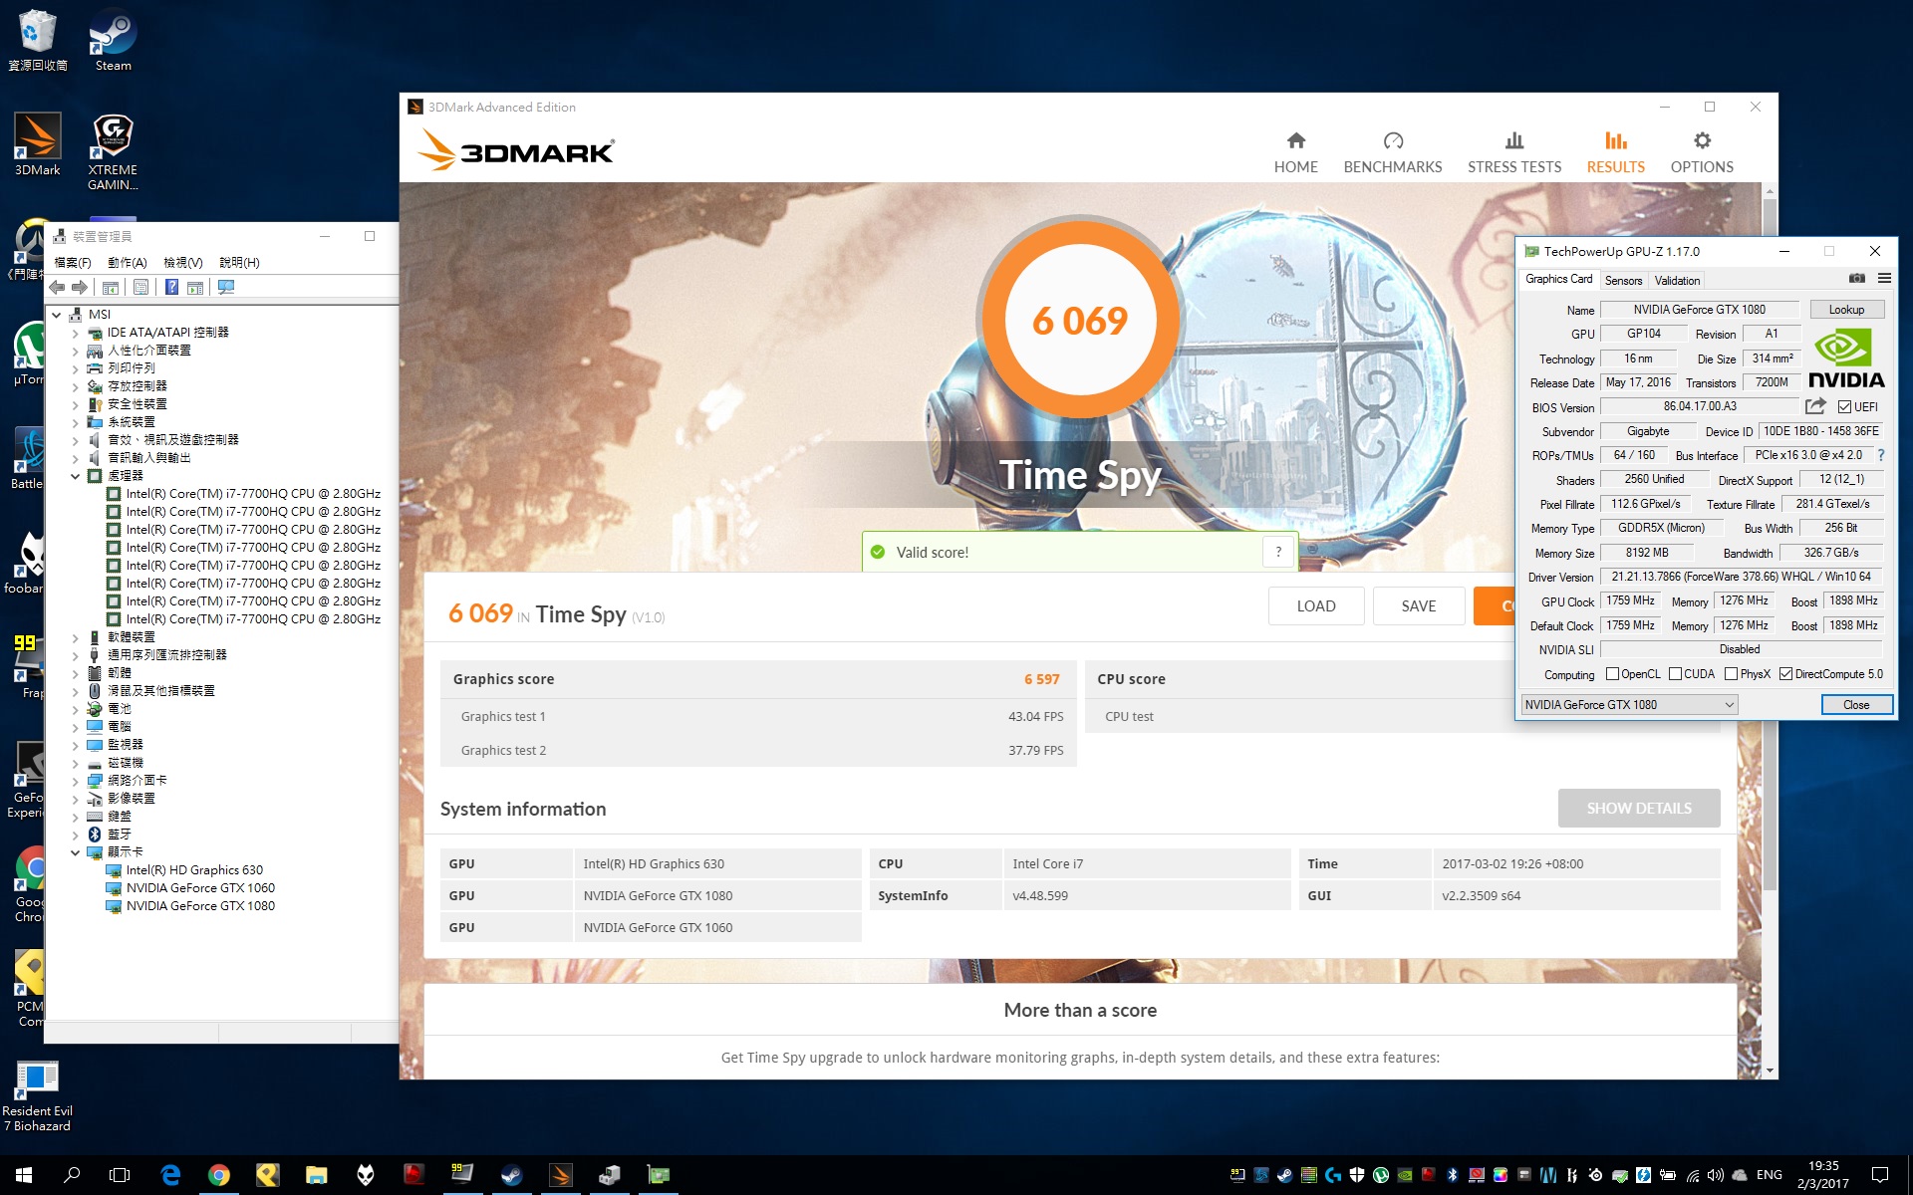This screenshot has width=1913, height=1195.
Task: Expand the 磁碟機 disk drives node
Action: tap(75, 763)
